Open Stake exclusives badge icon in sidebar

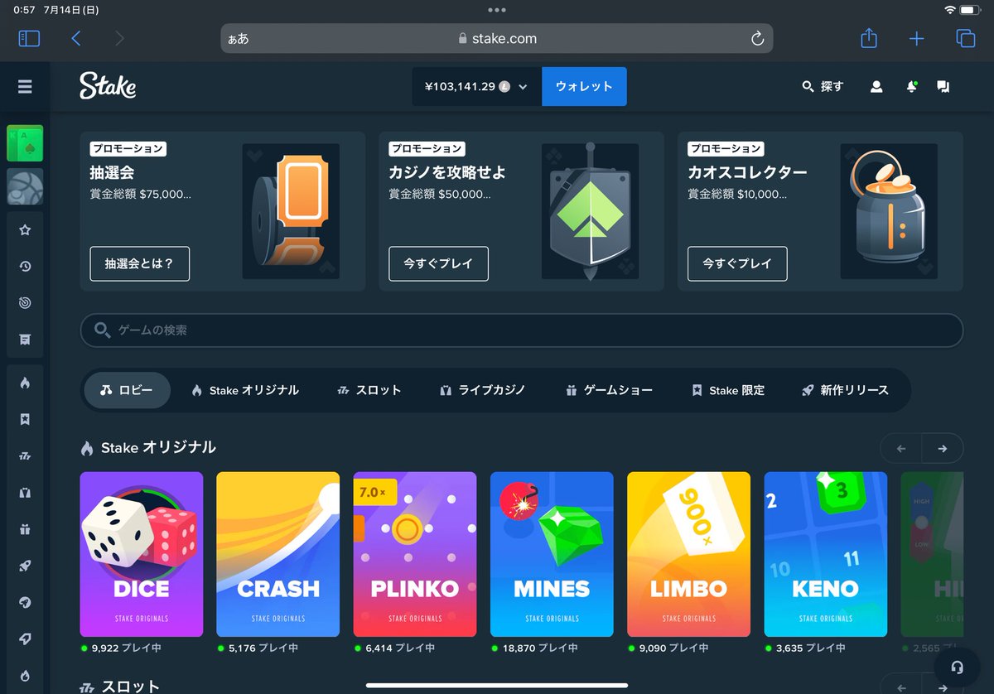pos(25,420)
